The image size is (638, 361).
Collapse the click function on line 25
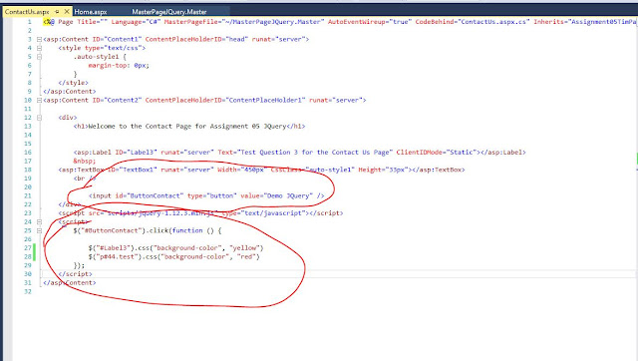pos(39,230)
